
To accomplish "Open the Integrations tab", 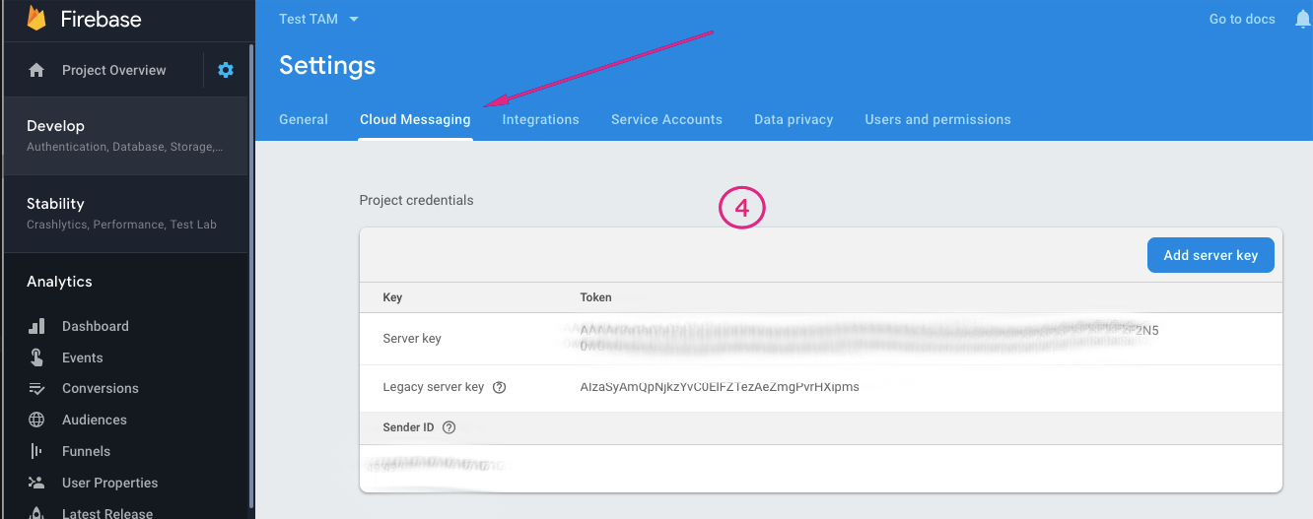I will coord(541,119).
